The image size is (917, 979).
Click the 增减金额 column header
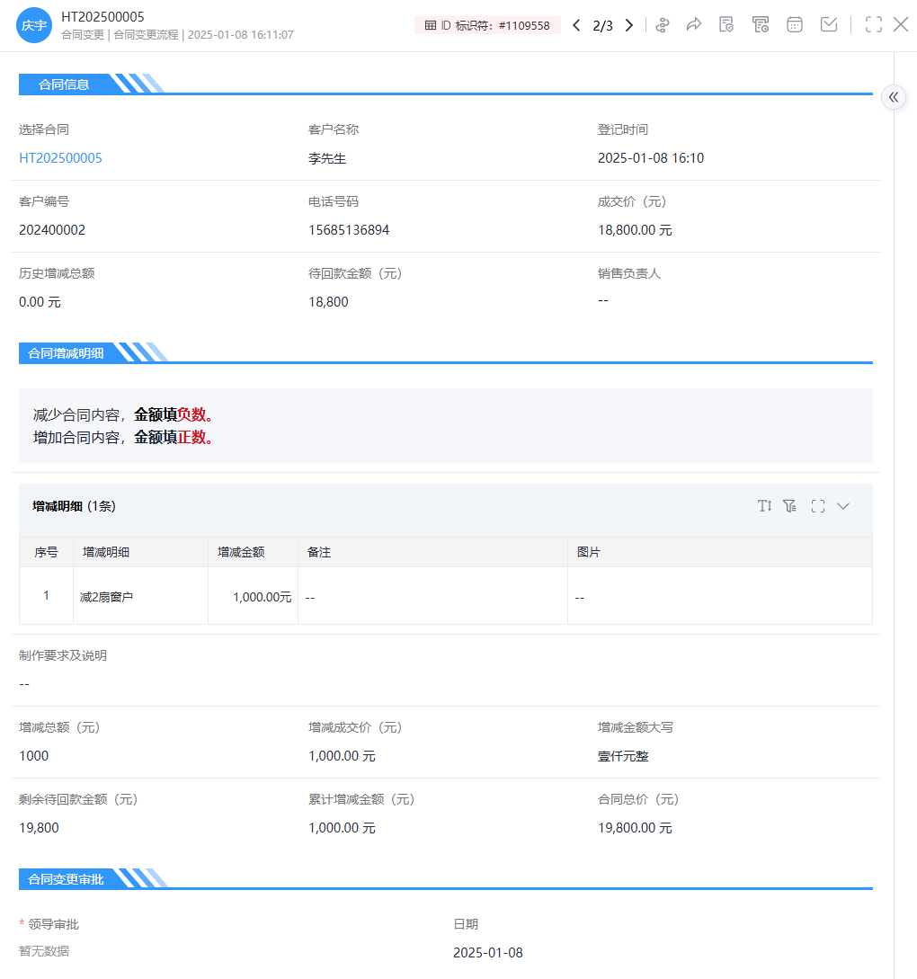241,552
